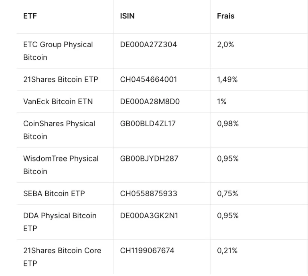
Task: Click the 0,75% fee value
Action: pos(228,193)
